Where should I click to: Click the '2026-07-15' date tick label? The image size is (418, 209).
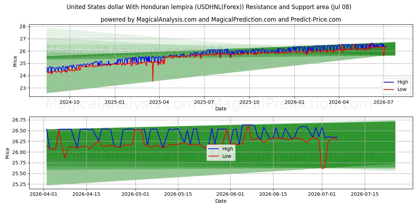pos(365,194)
